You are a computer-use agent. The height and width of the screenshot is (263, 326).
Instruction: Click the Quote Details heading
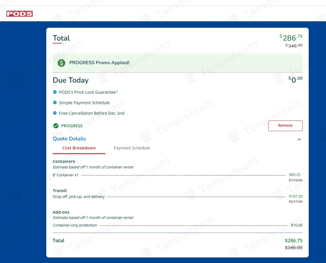coord(69,139)
